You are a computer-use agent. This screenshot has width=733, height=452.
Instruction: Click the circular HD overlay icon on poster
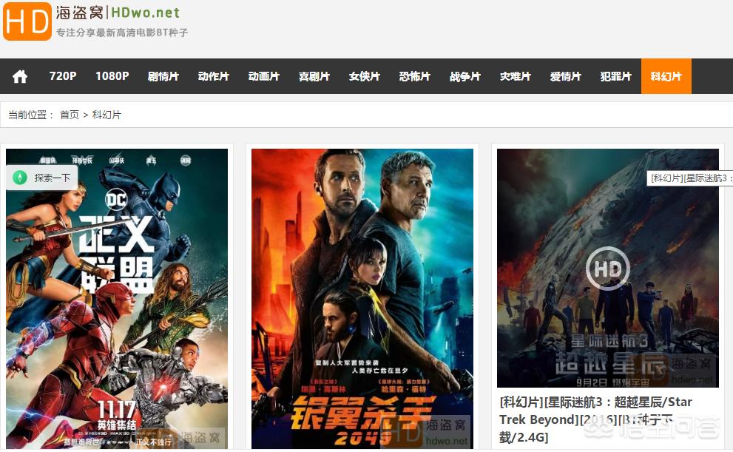[608, 269]
